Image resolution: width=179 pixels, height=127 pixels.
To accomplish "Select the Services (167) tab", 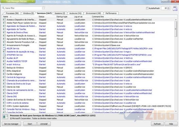I will pyautogui.click(x=44, y=13).
